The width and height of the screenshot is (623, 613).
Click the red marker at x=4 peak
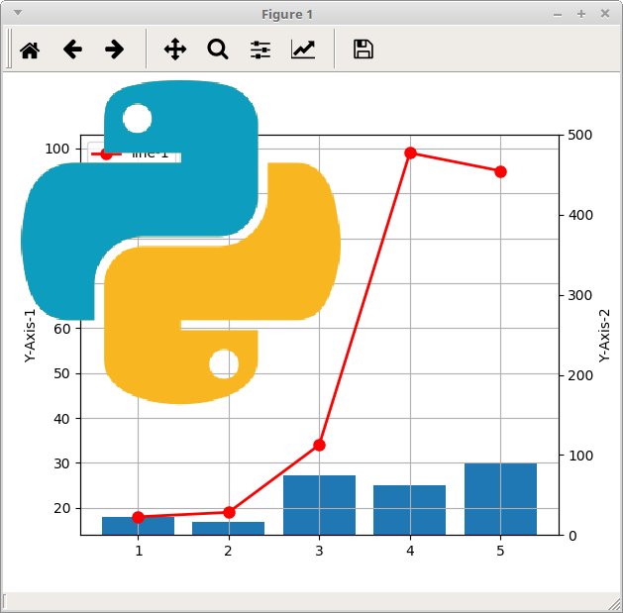tap(410, 153)
